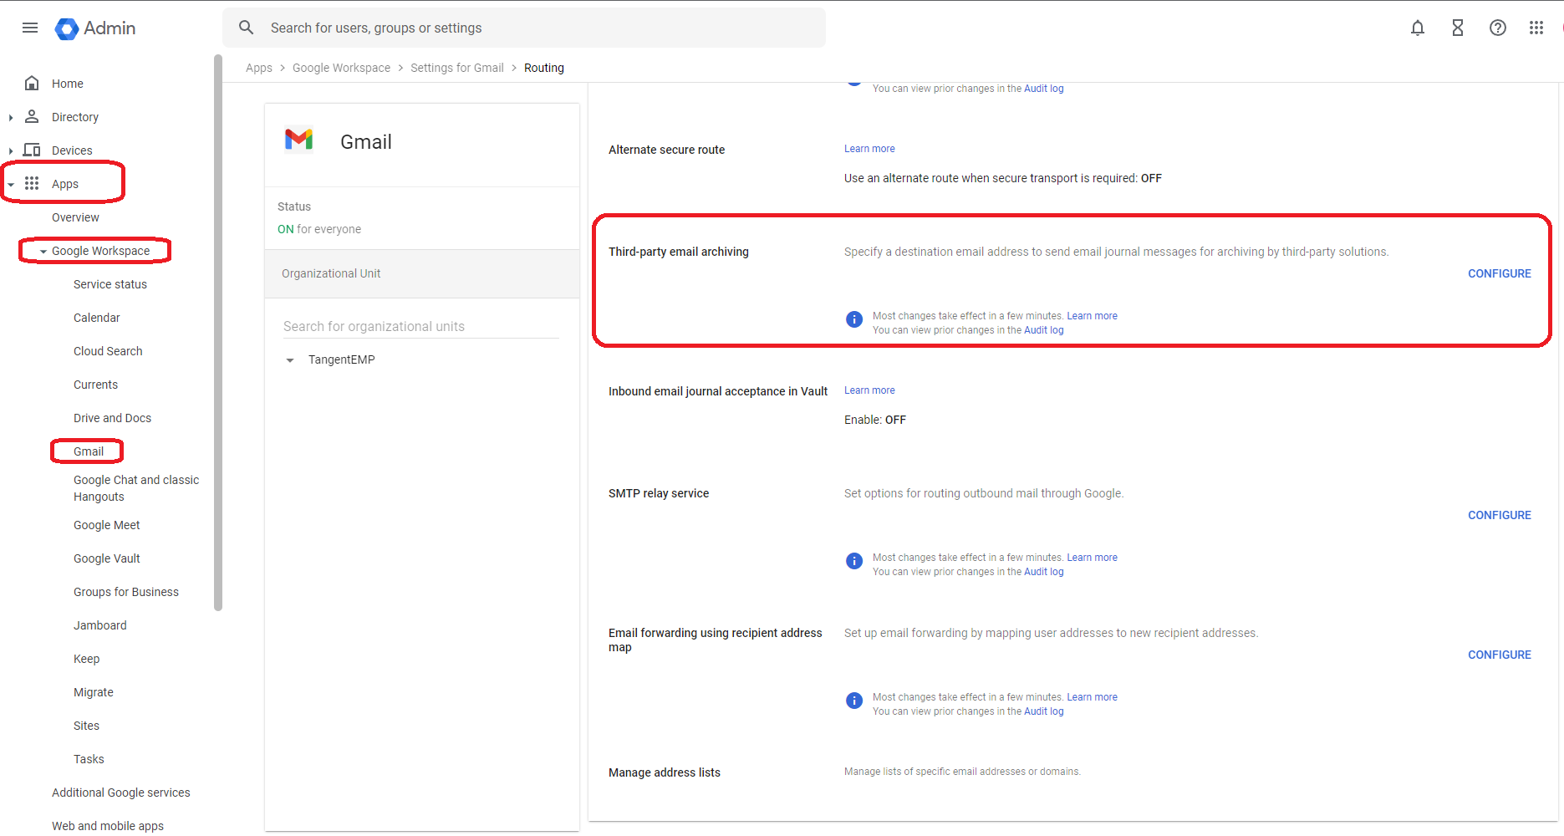Click Apps in the breadcrumb
This screenshot has height=836, width=1564.
259,68
